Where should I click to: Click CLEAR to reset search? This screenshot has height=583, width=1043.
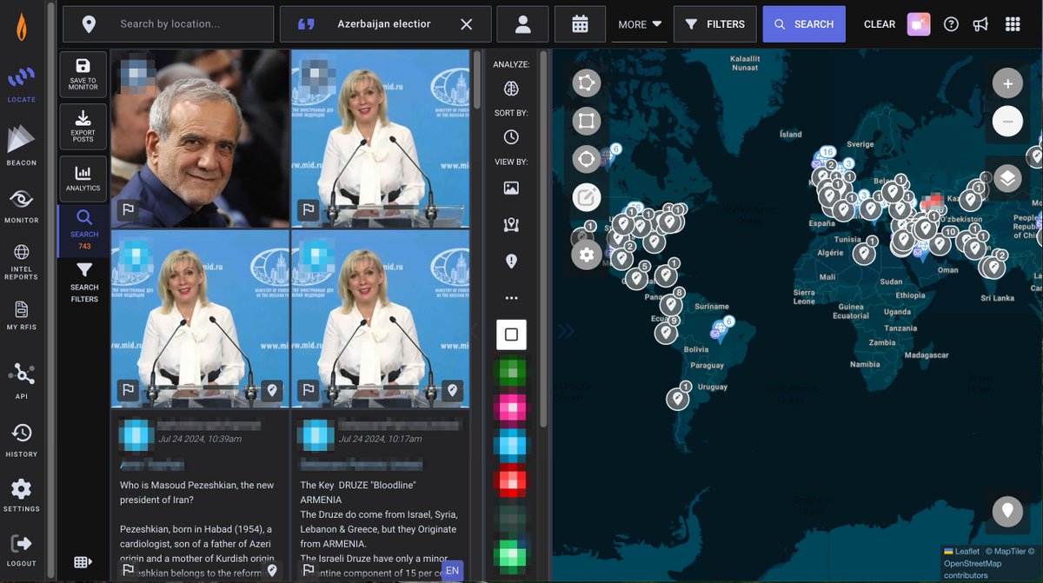click(x=880, y=24)
